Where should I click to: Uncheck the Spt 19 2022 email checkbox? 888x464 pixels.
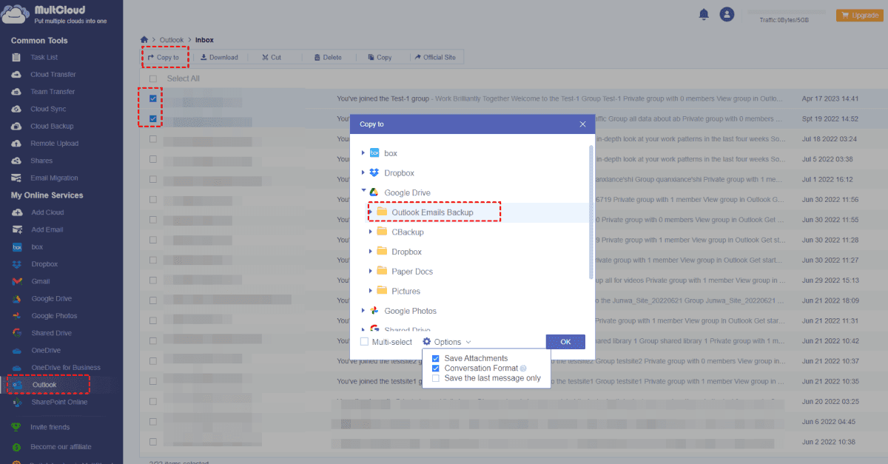point(153,118)
